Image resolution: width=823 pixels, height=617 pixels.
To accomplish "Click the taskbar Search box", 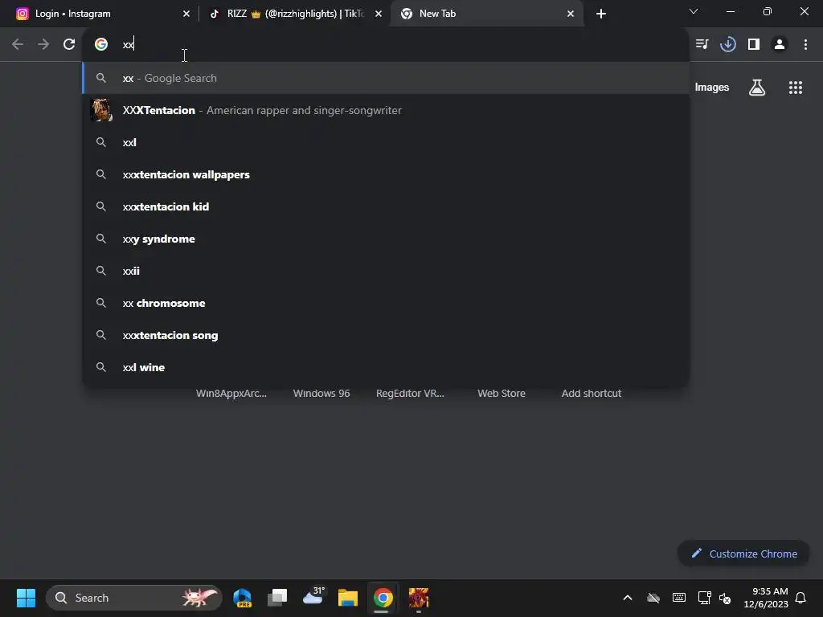I will point(134,598).
